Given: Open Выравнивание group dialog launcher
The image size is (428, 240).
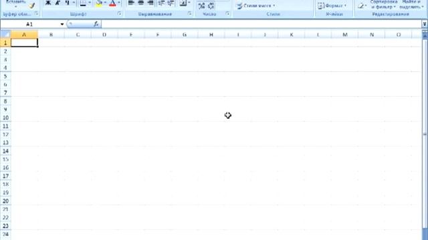Looking at the screenshot, I should click(190, 13).
